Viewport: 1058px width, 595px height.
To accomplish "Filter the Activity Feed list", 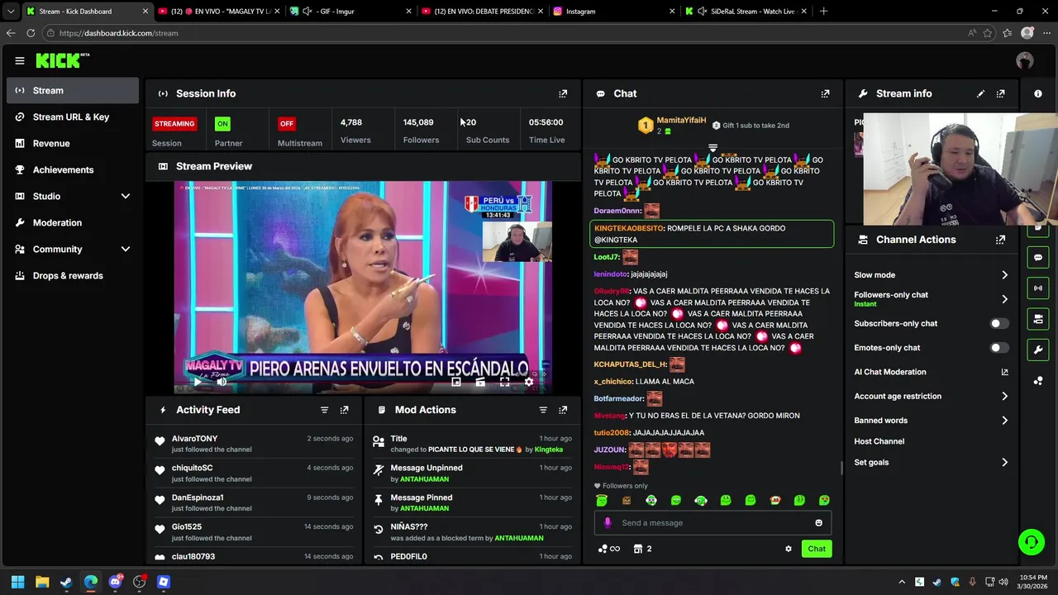I will point(324,410).
